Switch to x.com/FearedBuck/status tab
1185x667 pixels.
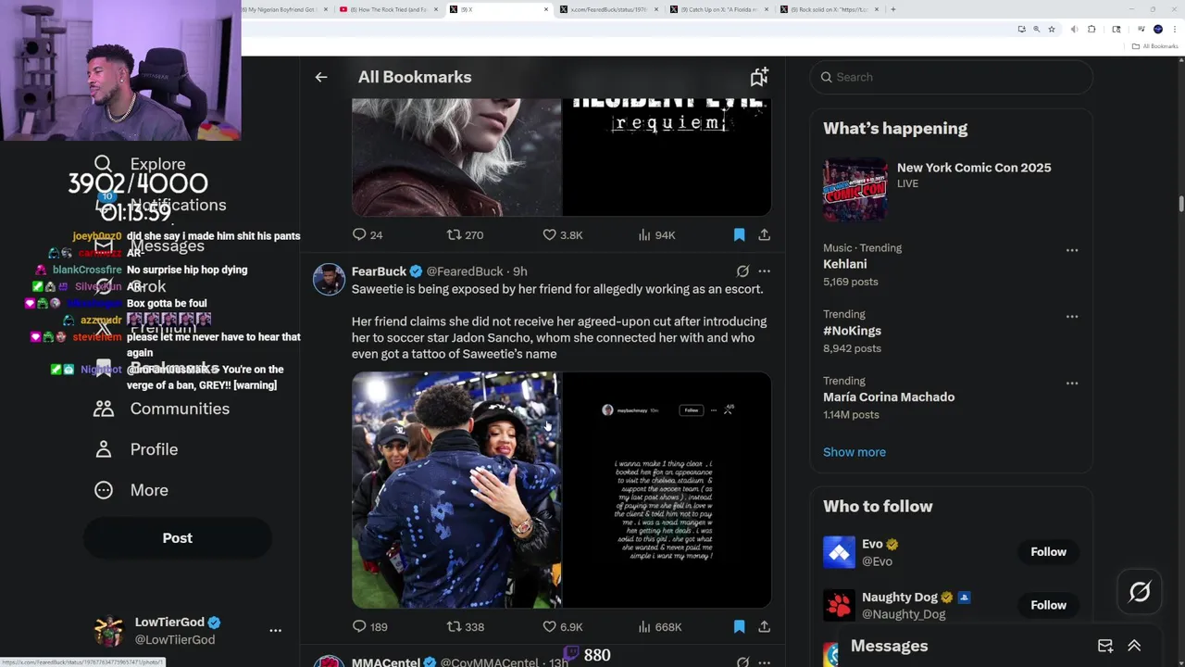[x=608, y=9]
